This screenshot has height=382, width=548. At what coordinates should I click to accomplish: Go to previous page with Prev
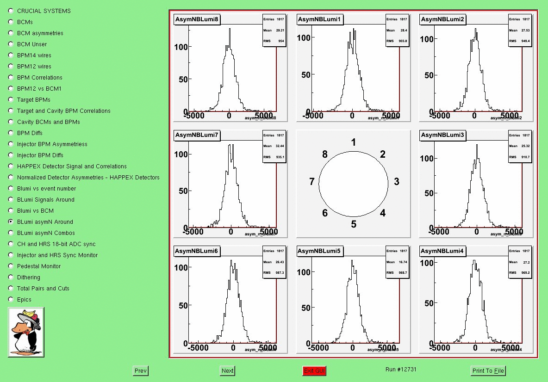point(141,371)
